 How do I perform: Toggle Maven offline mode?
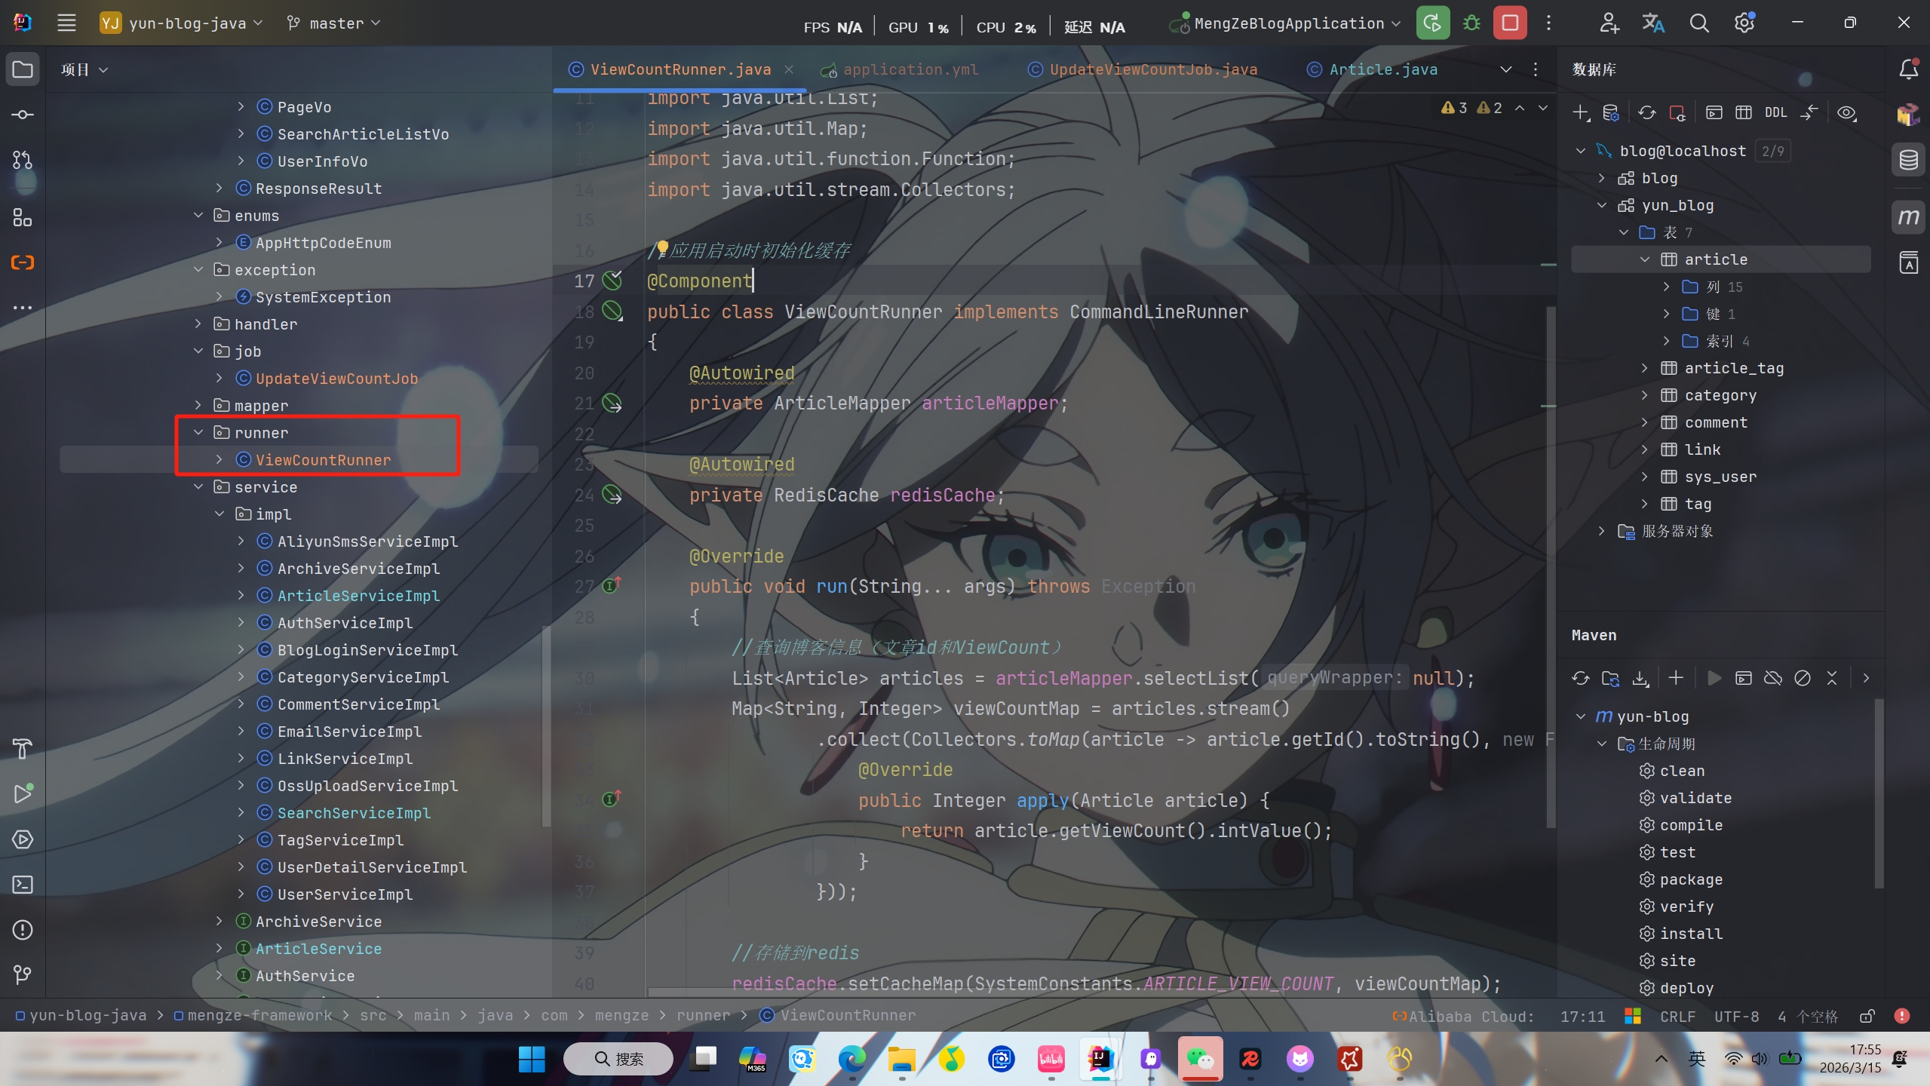tap(1772, 678)
